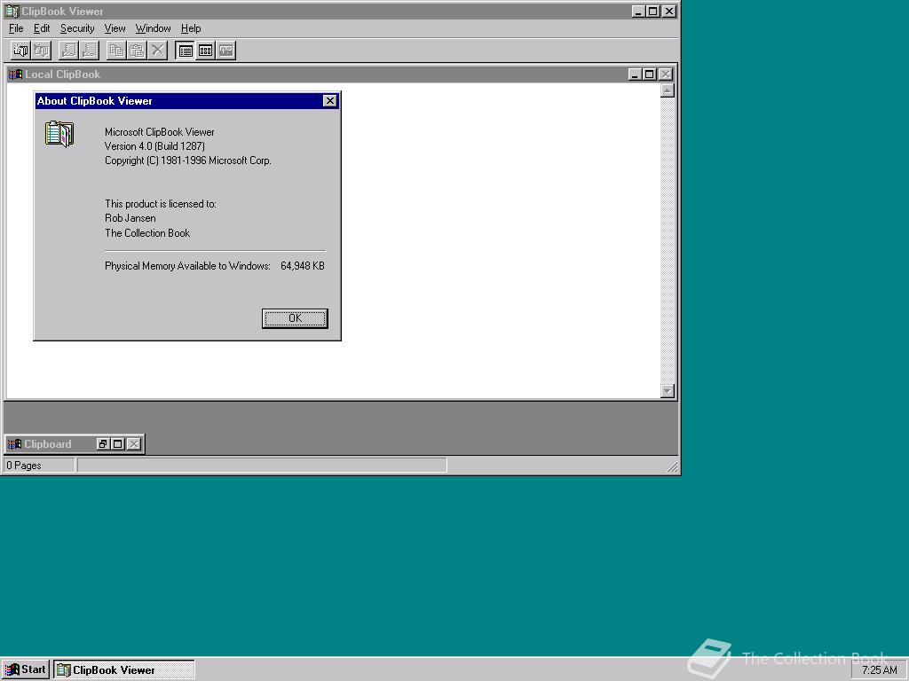The height and width of the screenshot is (681, 909).
Task: Open the Help menu
Action: [191, 28]
